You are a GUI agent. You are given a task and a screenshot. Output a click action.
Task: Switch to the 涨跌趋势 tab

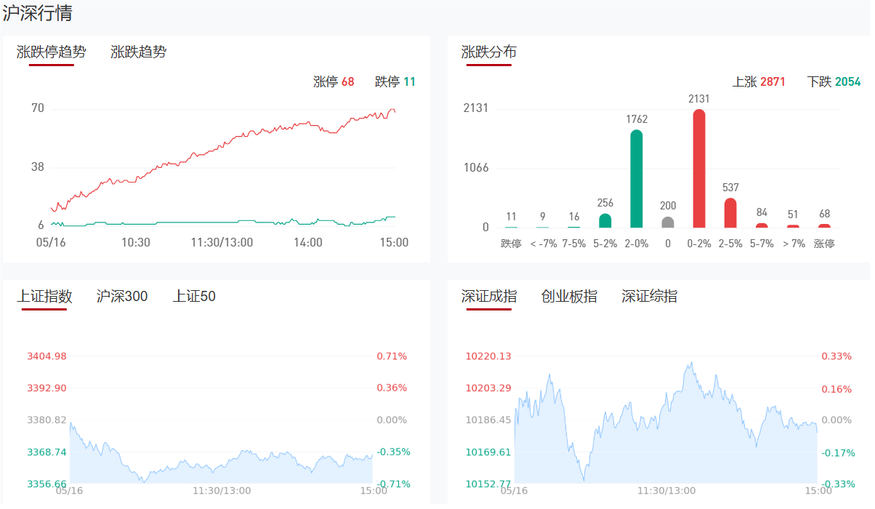[x=138, y=52]
